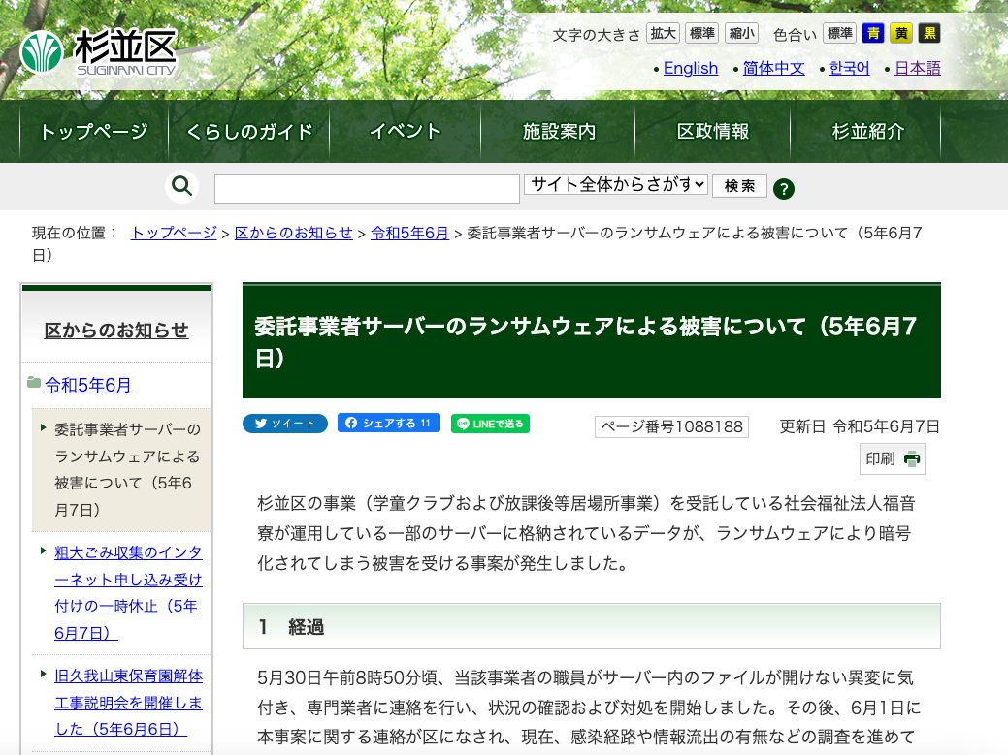Select black 黒 color scheme
This screenshot has height=755, width=1008.
pyautogui.click(x=929, y=33)
